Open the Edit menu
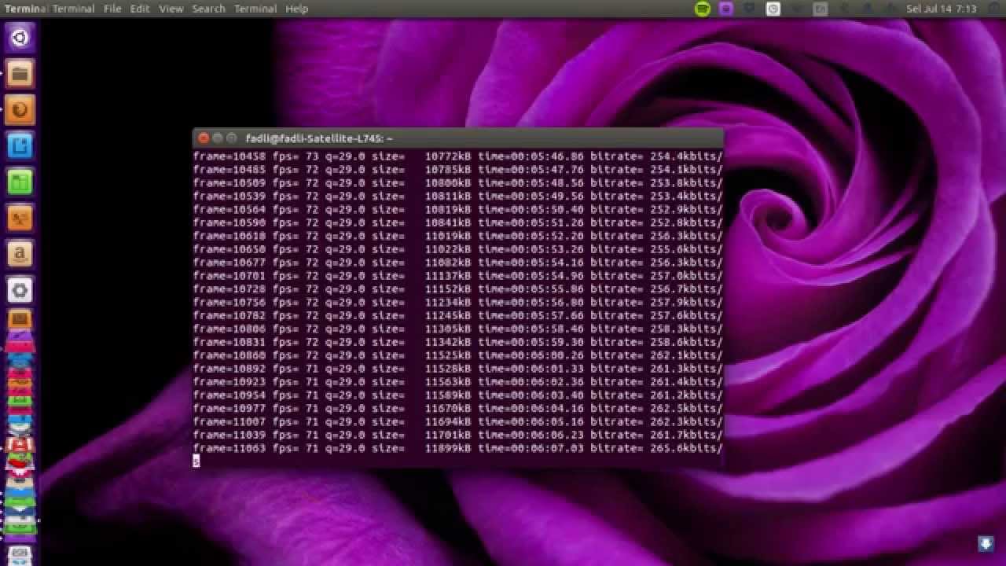Screen dimensions: 1006x566 (140, 9)
